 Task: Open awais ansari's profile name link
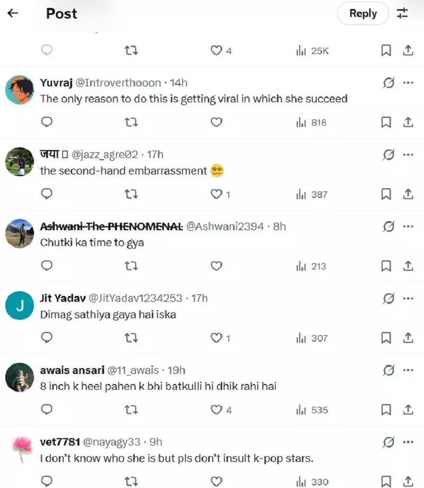(x=72, y=370)
